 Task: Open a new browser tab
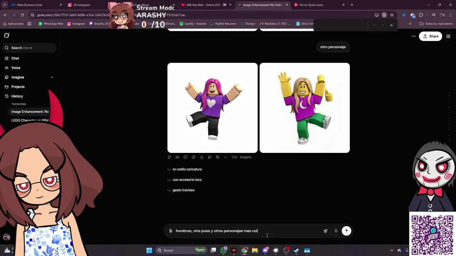tap(352, 5)
